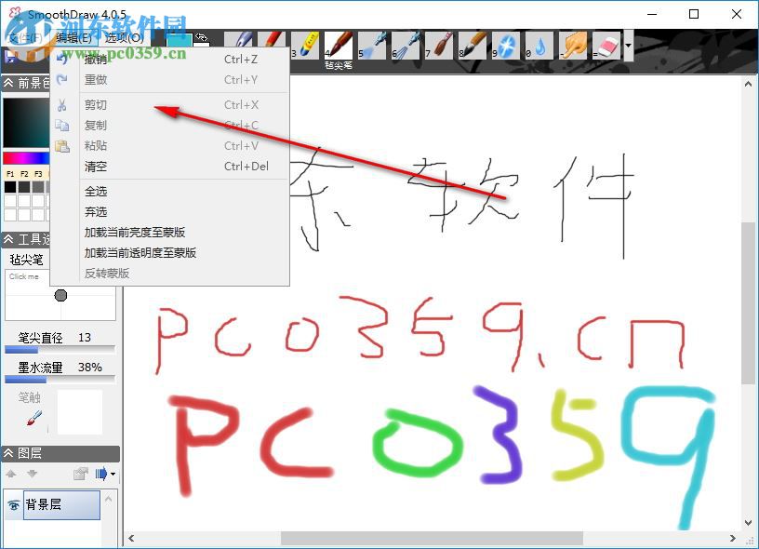Select the finger smudge tool
The height and width of the screenshot is (549, 759).
(x=571, y=44)
